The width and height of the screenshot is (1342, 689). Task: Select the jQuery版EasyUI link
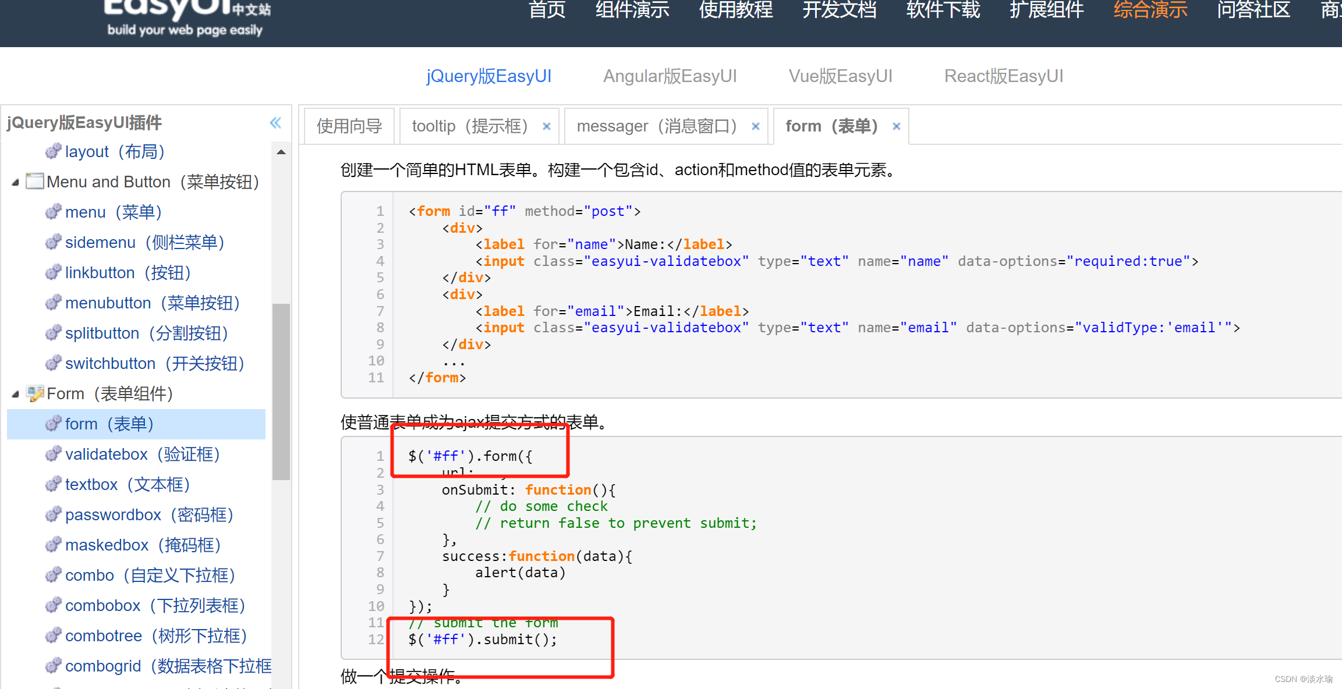488,76
